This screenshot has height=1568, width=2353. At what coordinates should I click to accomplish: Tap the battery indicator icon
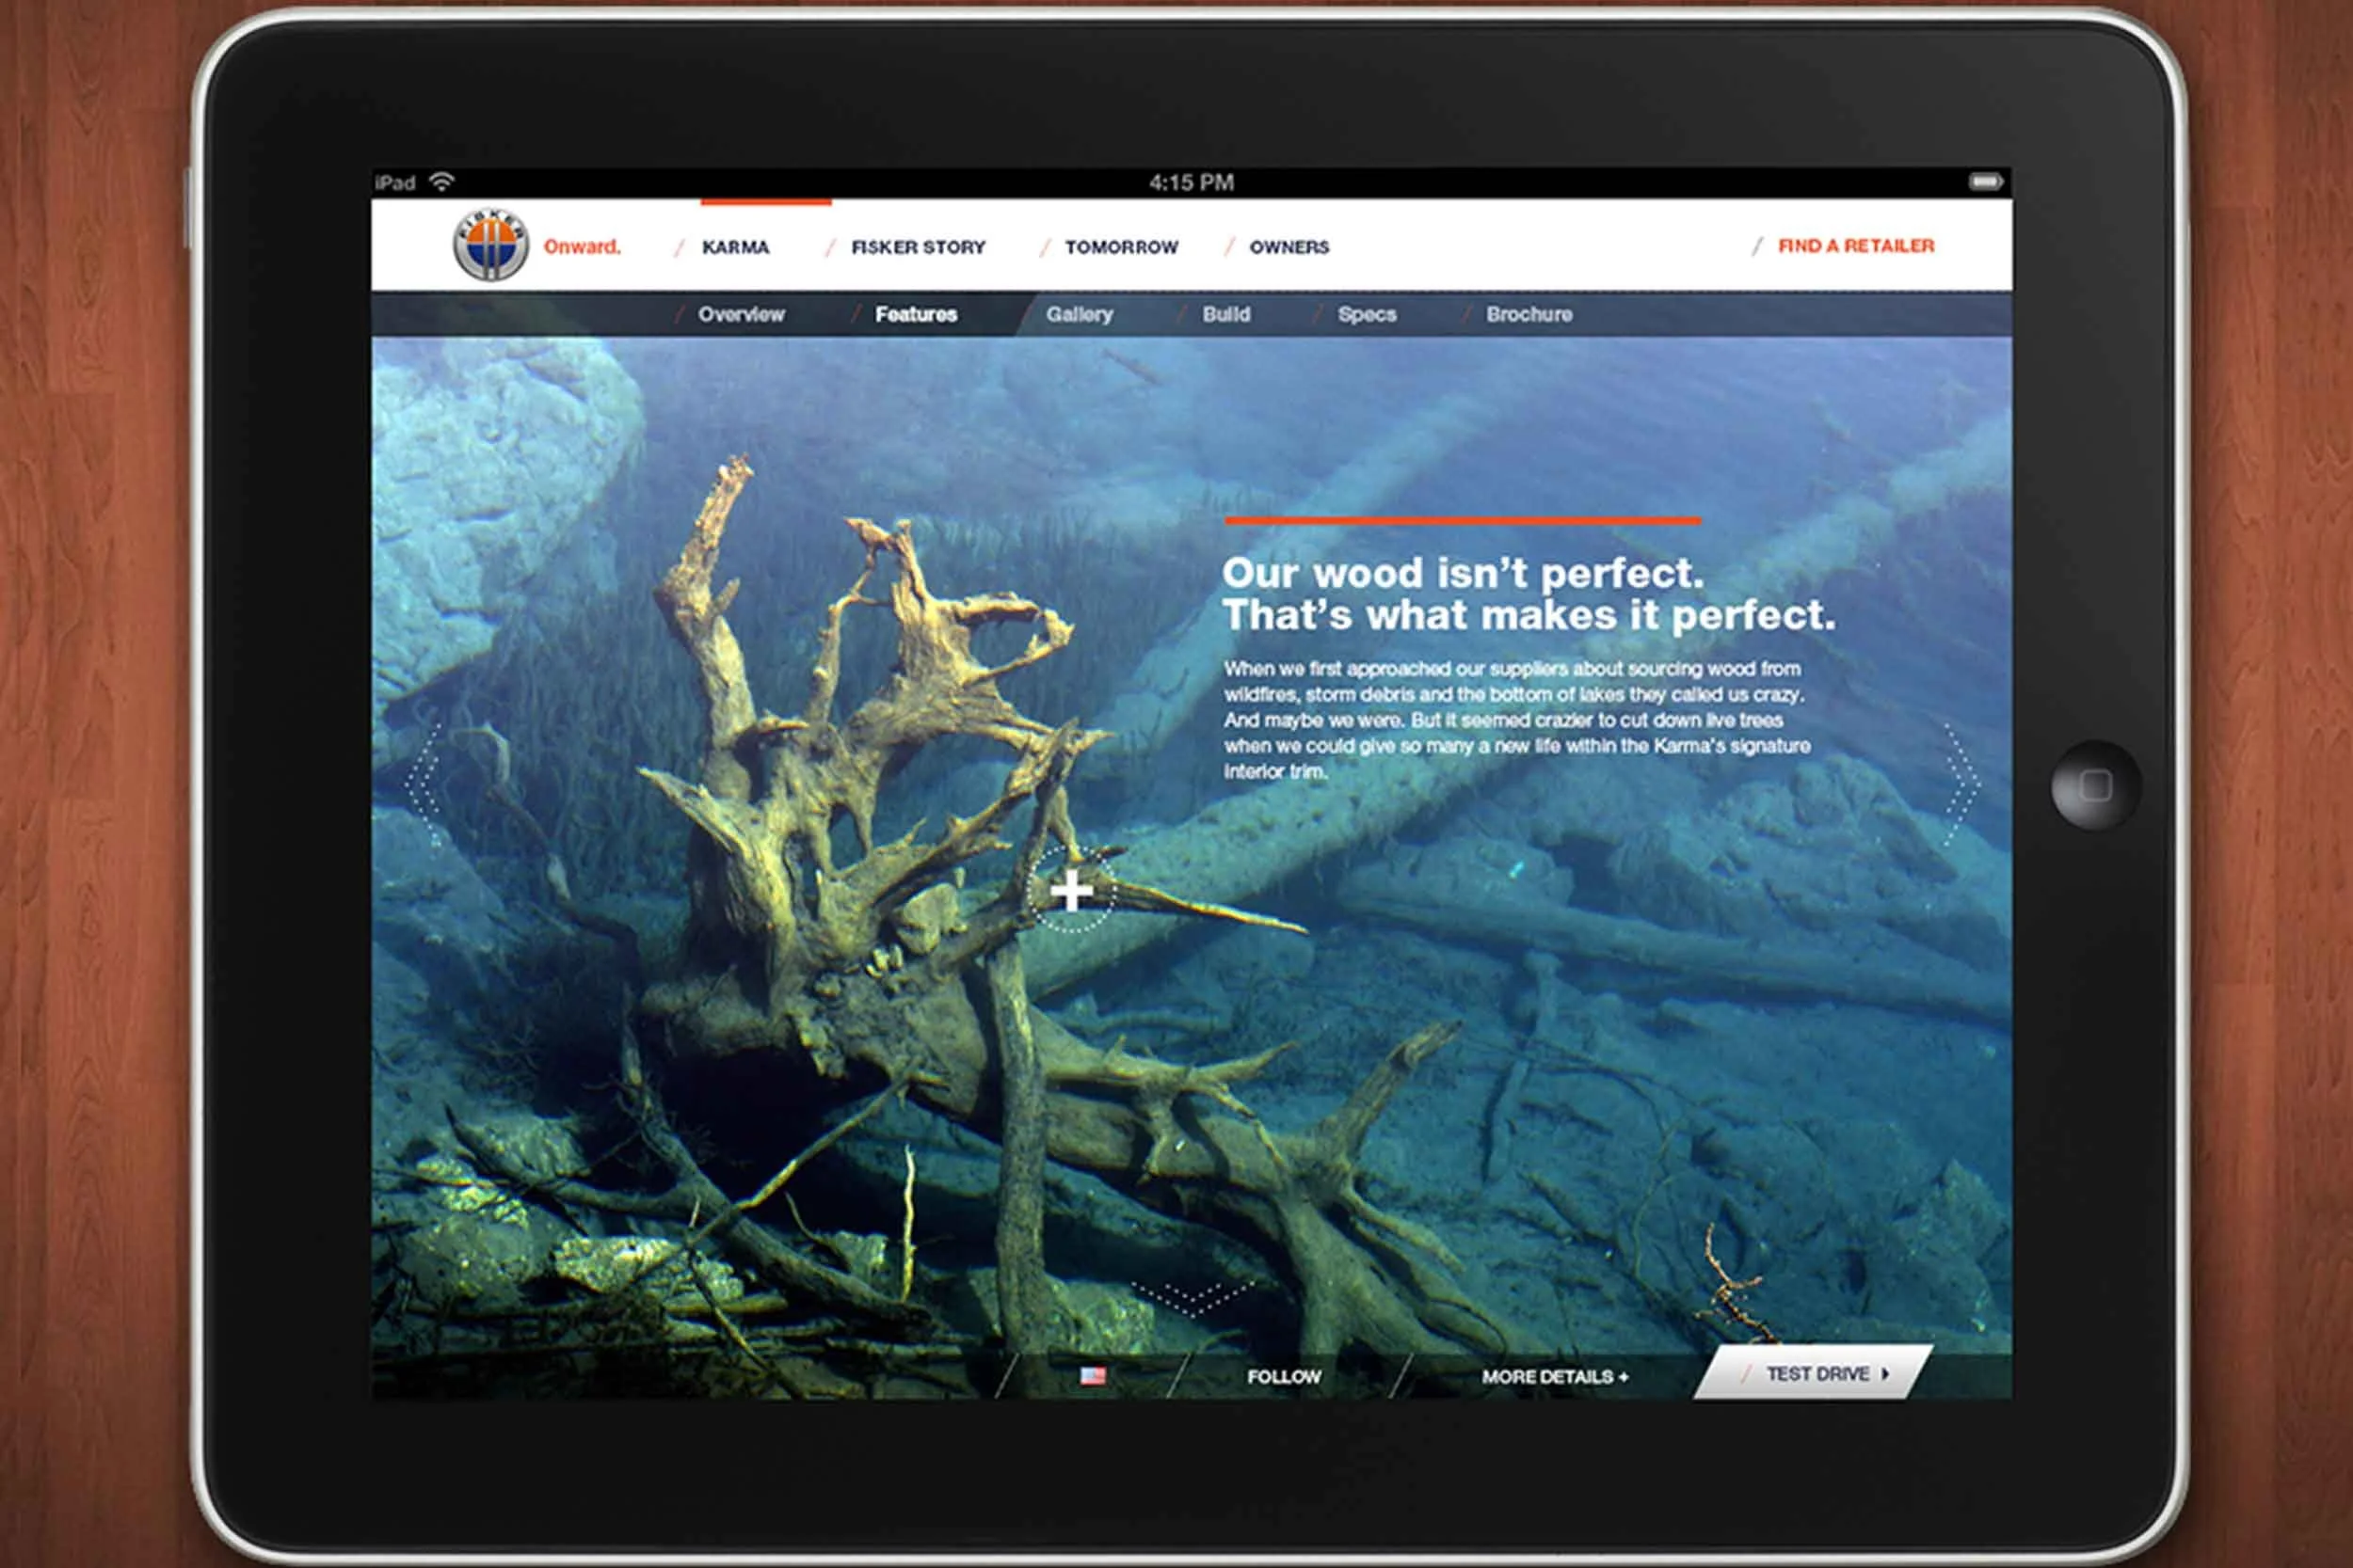coord(1985,182)
